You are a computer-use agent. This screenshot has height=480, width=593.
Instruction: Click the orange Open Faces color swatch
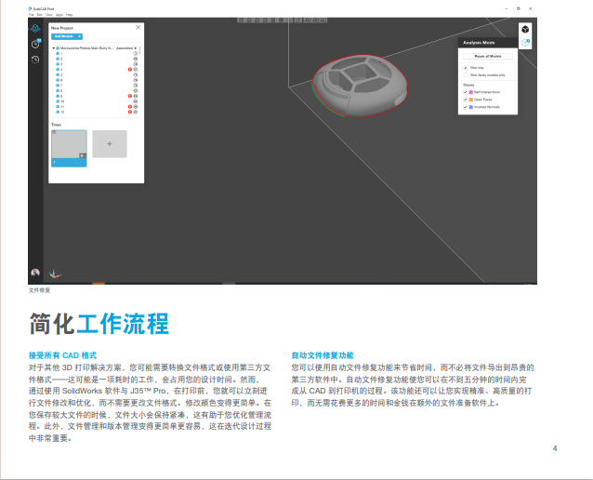click(471, 100)
